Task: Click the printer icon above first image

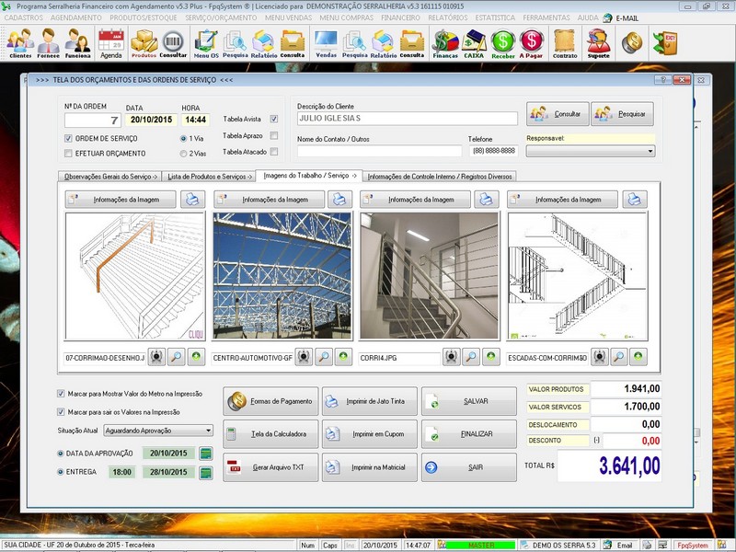Action: [192, 199]
